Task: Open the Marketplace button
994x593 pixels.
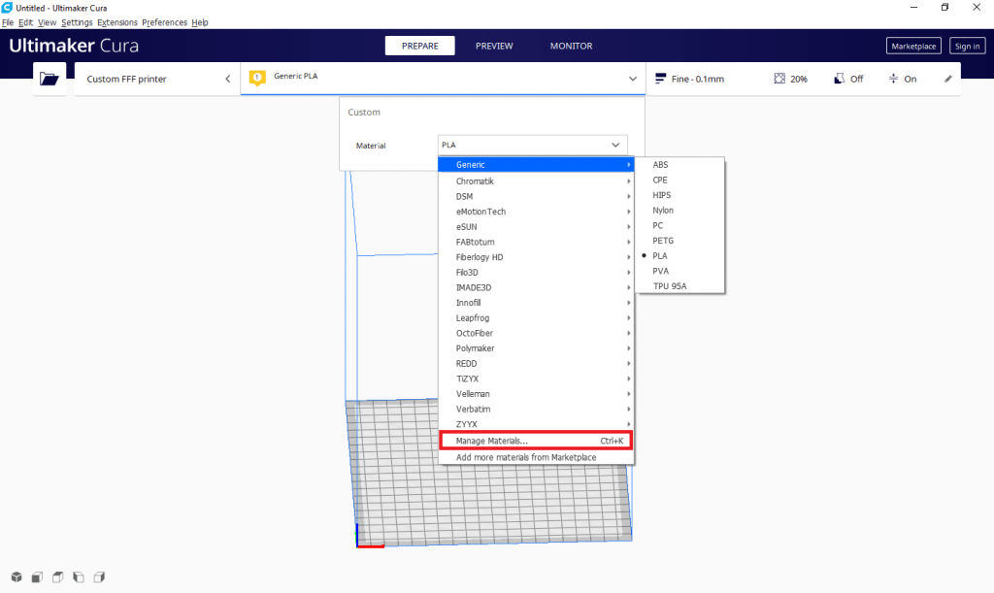Action: pyautogui.click(x=913, y=46)
